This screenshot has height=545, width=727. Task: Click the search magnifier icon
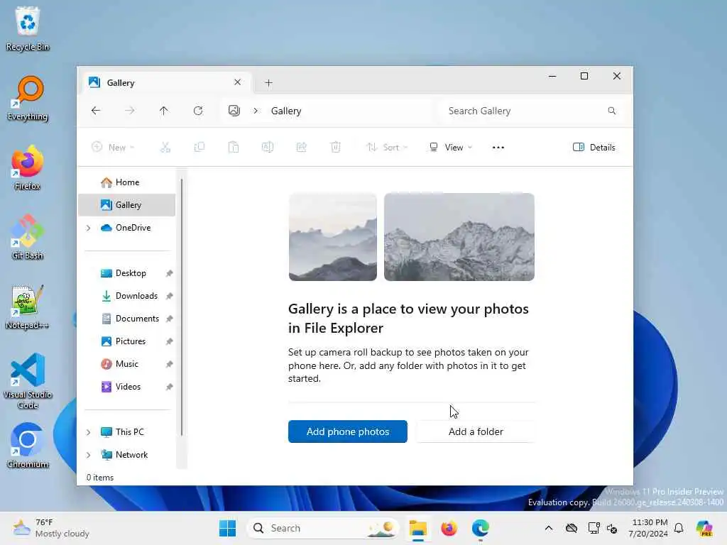click(x=611, y=111)
